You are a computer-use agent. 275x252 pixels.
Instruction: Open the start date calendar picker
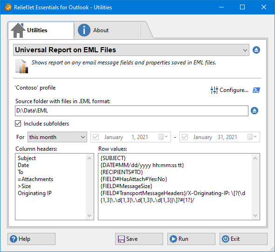(163, 137)
